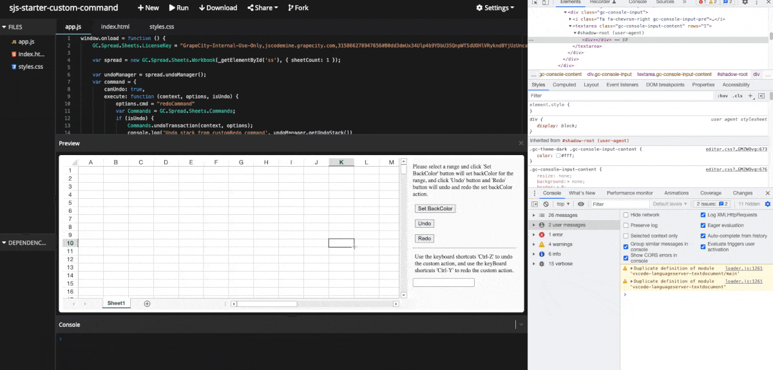Enable the Hide network checkbox
This screenshot has height=370, width=773.
point(626,215)
